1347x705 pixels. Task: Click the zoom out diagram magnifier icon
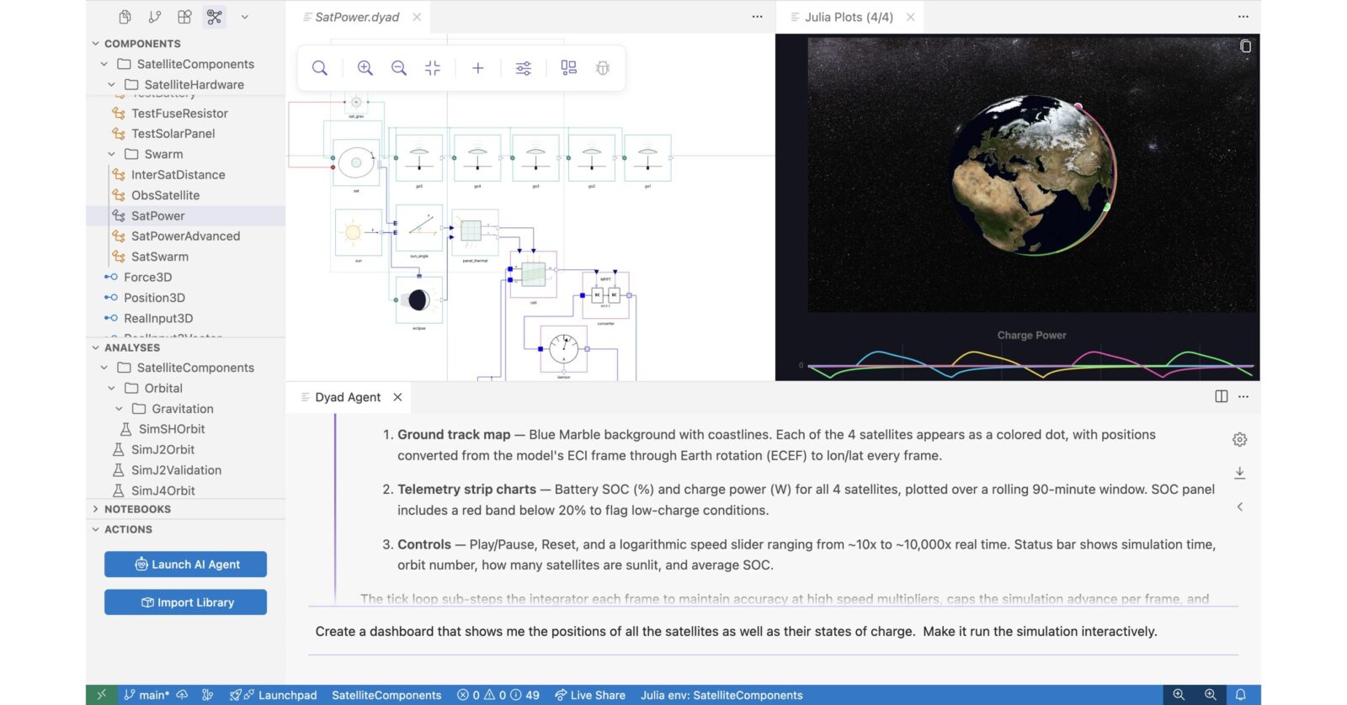click(x=399, y=68)
